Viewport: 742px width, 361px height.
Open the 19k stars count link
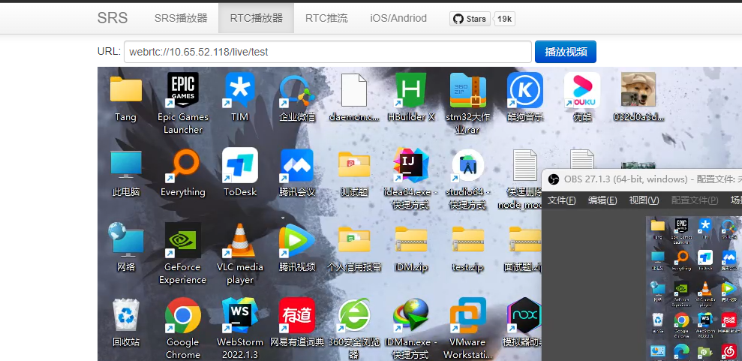coord(504,19)
